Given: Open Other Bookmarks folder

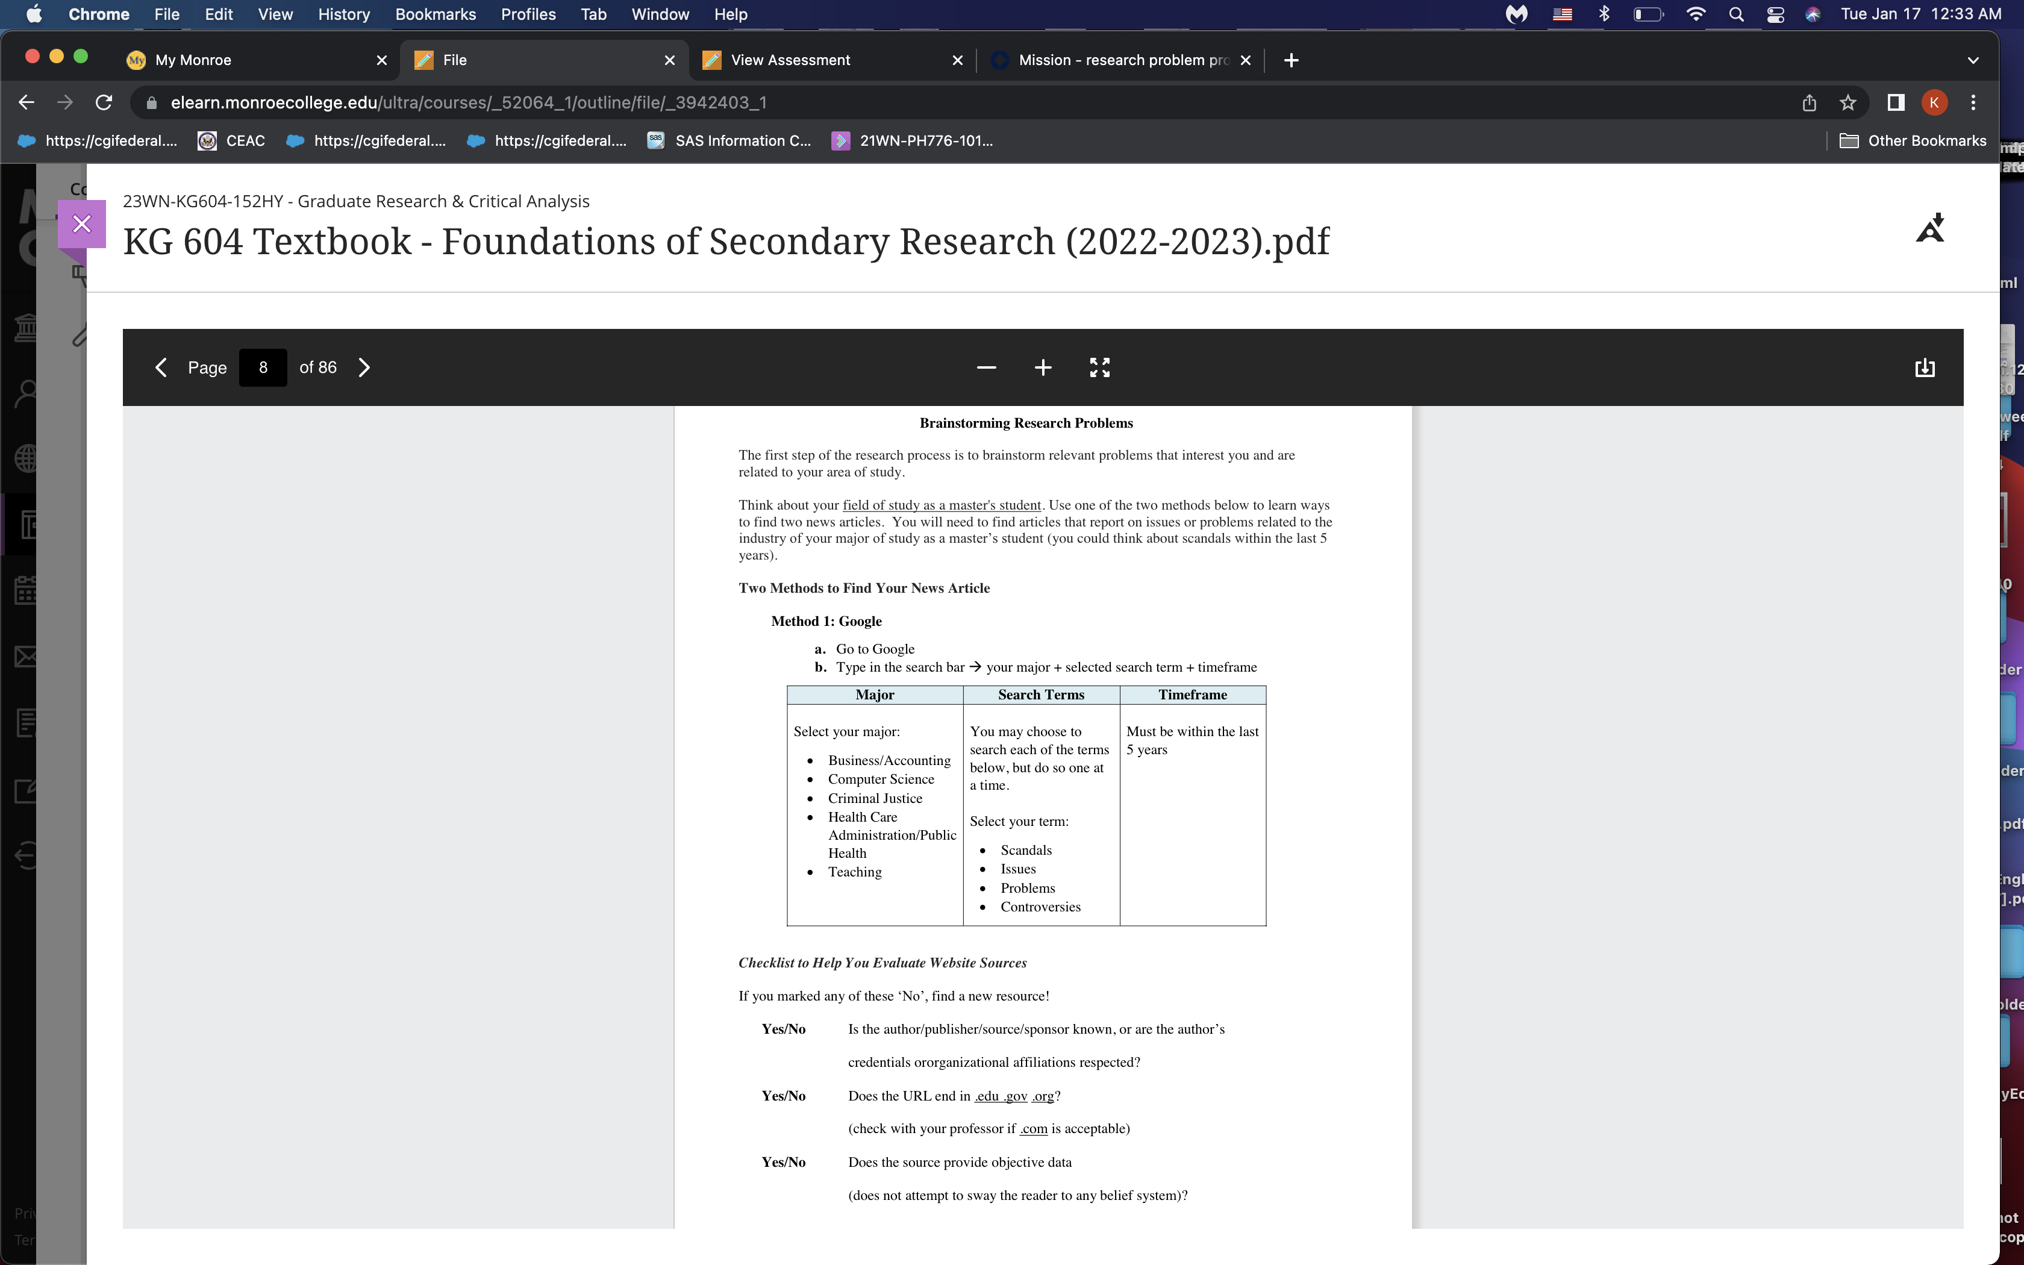Looking at the screenshot, I should pos(1914,140).
